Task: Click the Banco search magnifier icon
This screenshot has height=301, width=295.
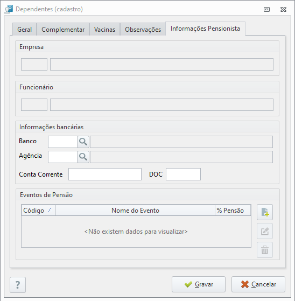Action: 83,142
